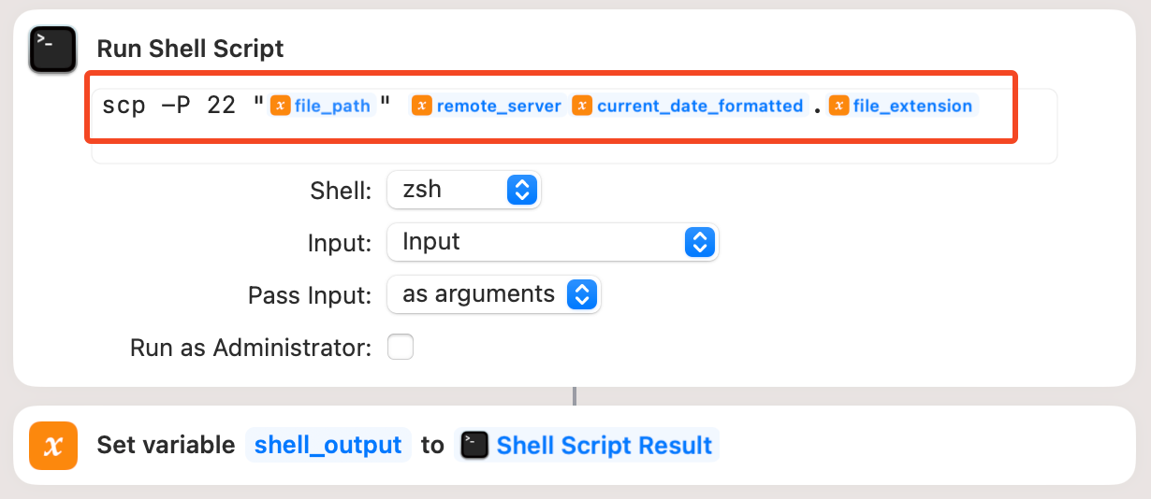The image size is (1151, 499).
Task: Click the scp command text in script field
Action: coord(124,107)
